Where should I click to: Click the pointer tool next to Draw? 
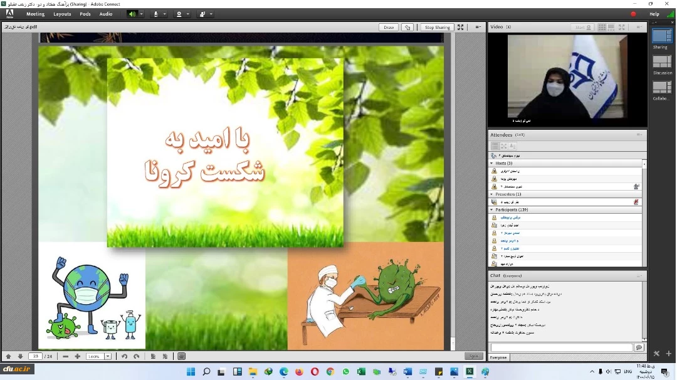(408, 27)
